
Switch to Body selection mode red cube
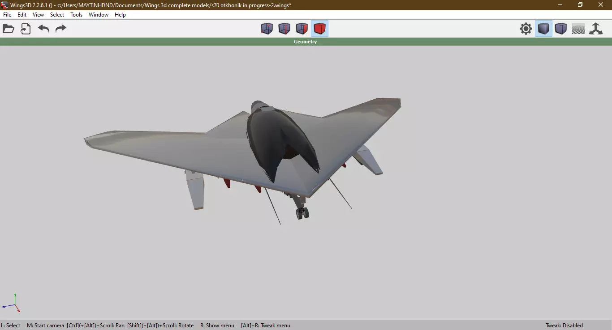pos(319,29)
